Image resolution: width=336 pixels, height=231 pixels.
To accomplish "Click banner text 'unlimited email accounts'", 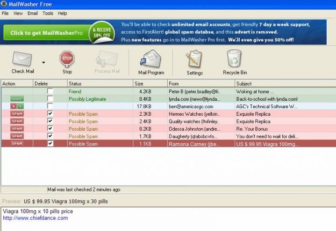I will [201, 24].
